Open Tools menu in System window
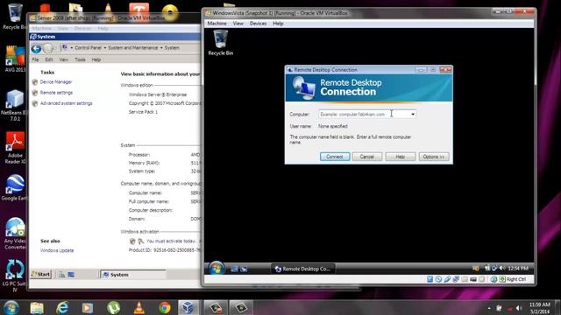 pos(80,59)
